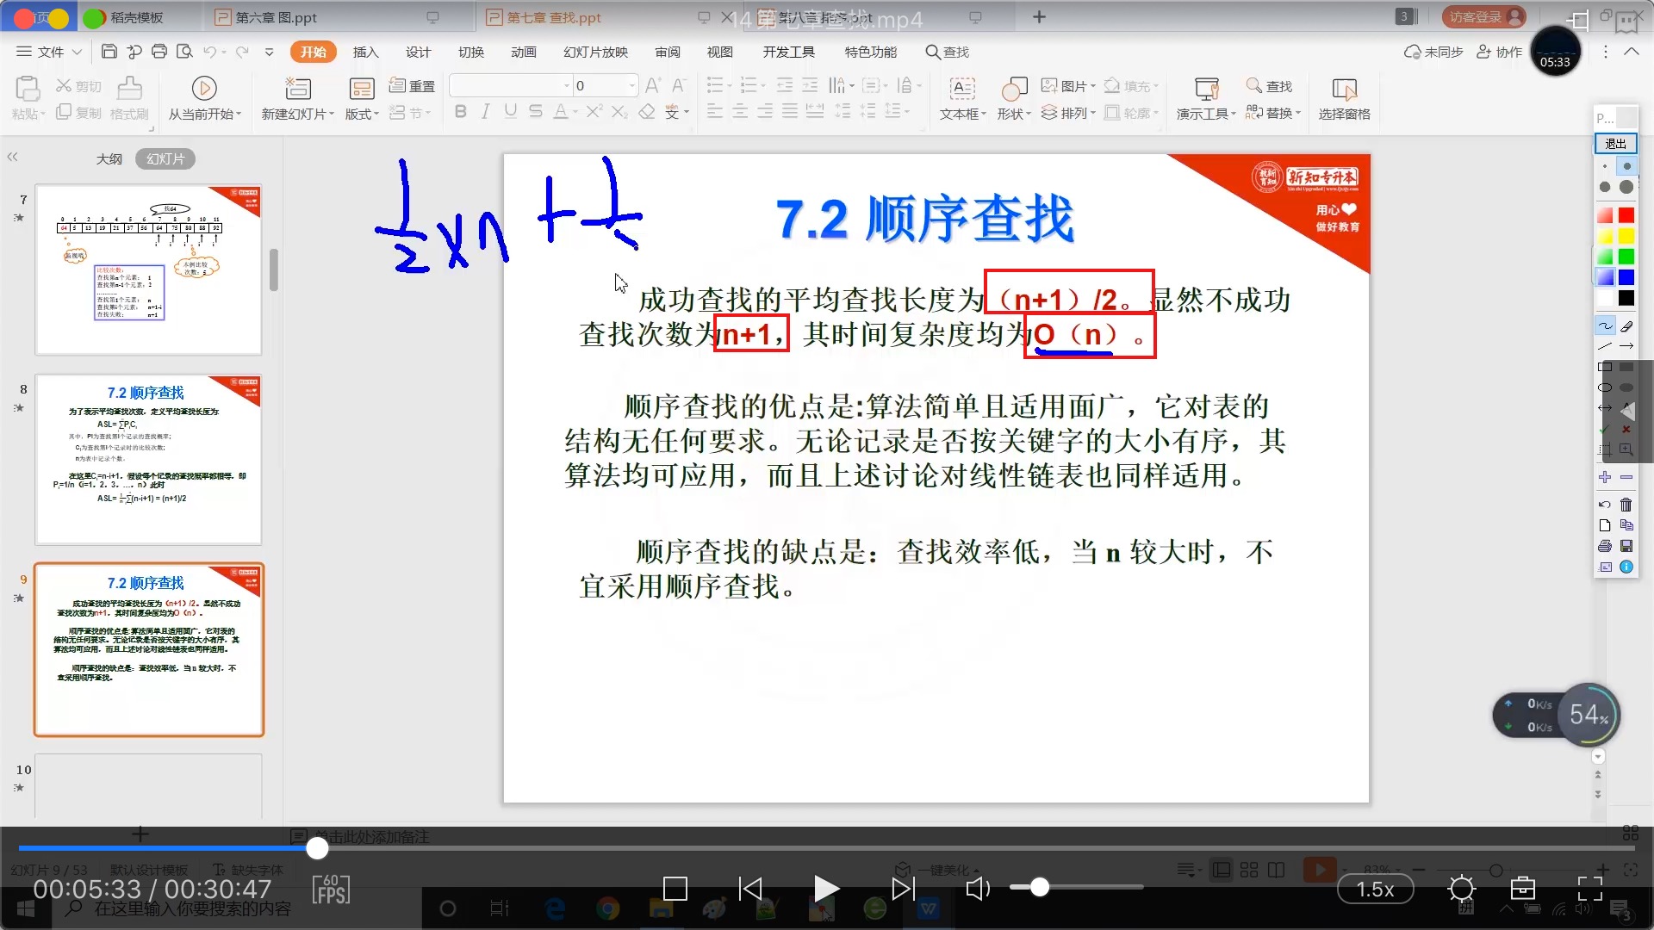Click the Save icon in quick access toolbar
Screen dimensions: 1654x930
point(109,52)
